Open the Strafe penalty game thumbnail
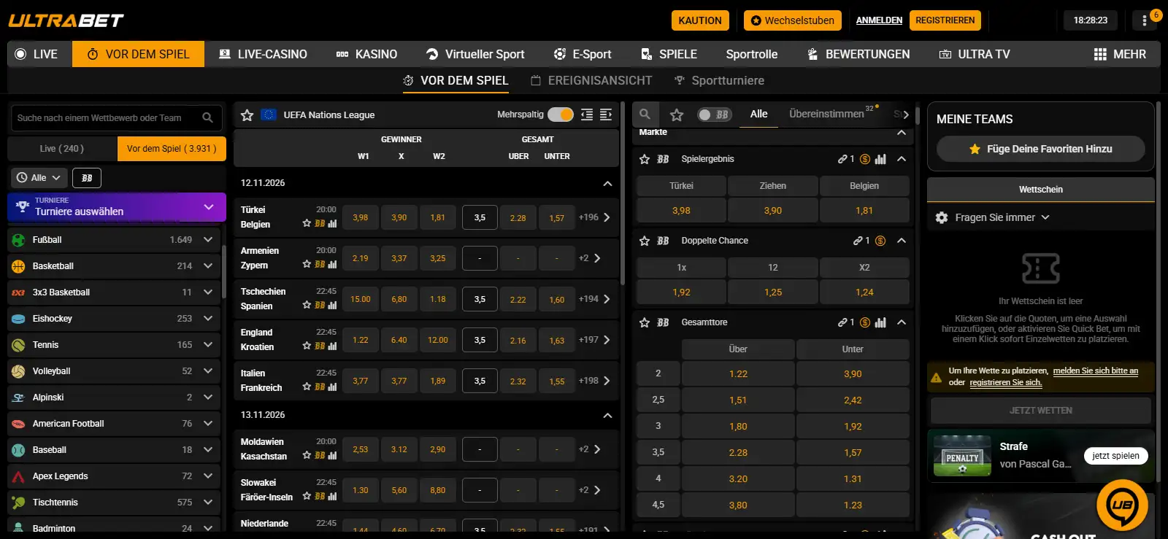Image resolution: width=1168 pixels, height=539 pixels. [x=962, y=456]
